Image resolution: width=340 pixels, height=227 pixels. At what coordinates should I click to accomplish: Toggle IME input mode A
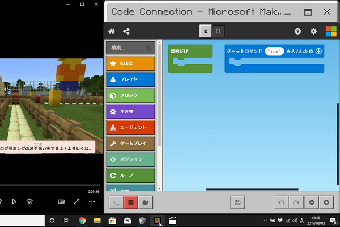click(x=302, y=221)
